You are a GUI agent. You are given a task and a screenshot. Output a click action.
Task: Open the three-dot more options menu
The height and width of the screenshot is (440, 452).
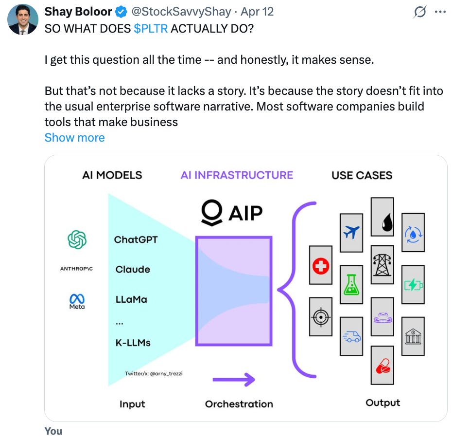click(x=440, y=12)
